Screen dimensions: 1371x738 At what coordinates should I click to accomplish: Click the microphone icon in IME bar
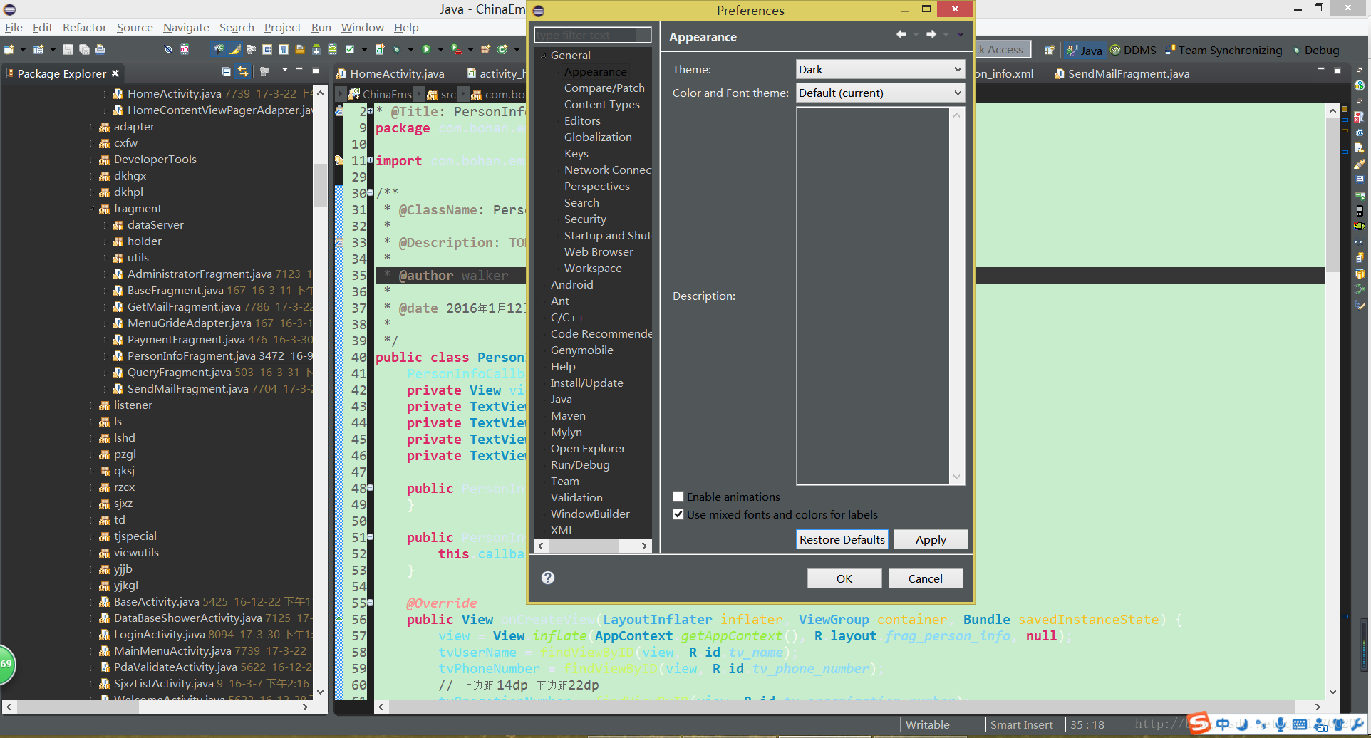point(1281,724)
